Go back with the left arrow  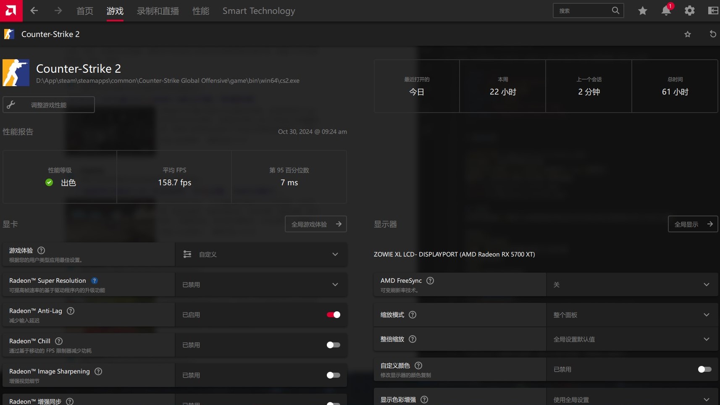point(34,11)
